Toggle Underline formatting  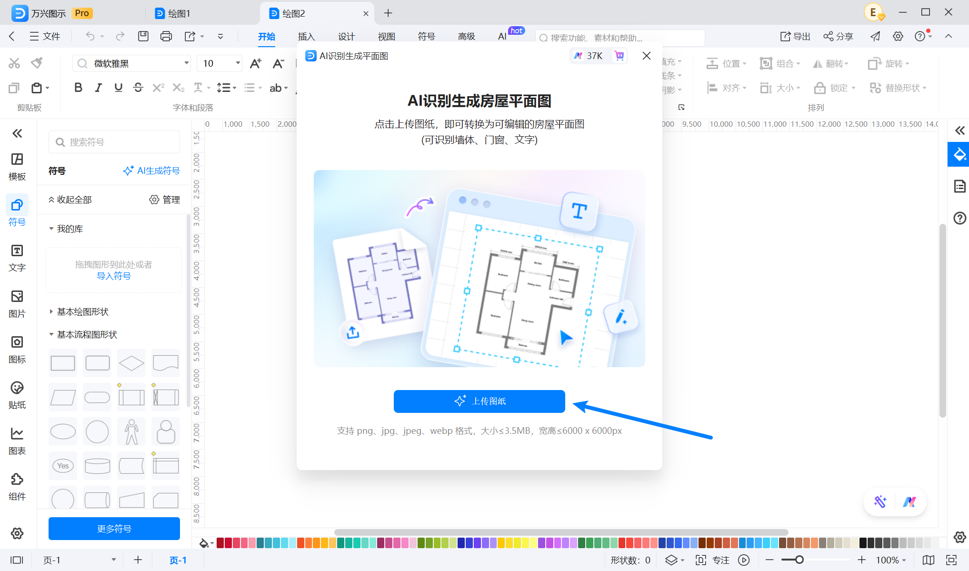(x=119, y=88)
